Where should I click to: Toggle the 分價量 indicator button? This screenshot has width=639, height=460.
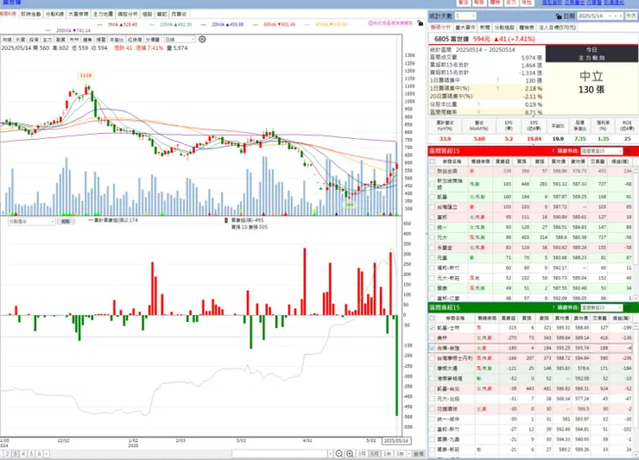tap(153, 40)
